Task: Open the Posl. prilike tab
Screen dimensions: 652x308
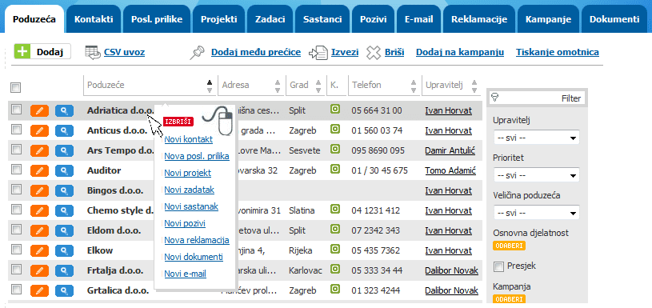Action: pyautogui.click(x=156, y=19)
